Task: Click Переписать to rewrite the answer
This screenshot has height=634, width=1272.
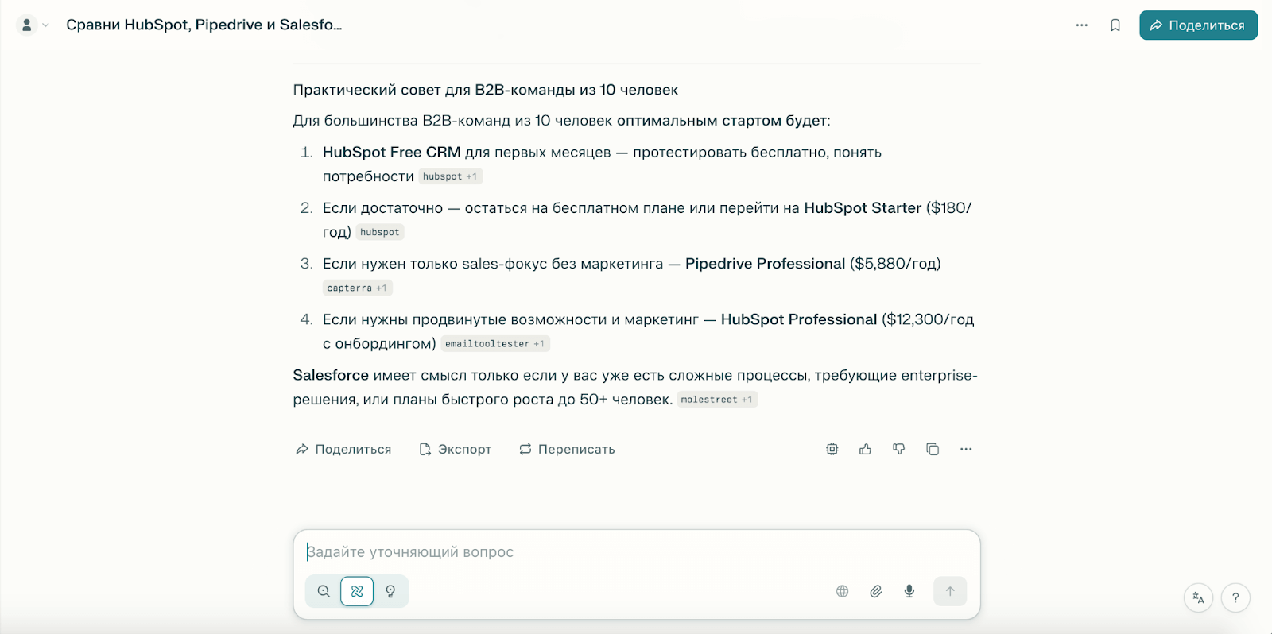Action: click(567, 450)
